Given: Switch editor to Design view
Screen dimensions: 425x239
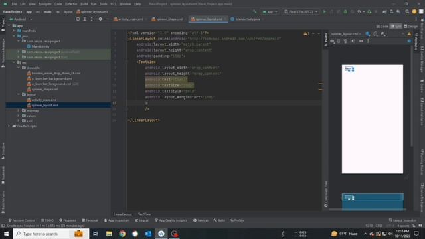Looking at the screenshot, I should click(410, 27).
